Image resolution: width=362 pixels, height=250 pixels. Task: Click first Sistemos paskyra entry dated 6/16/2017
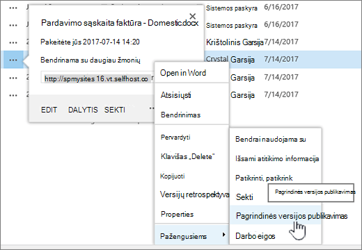tap(232, 8)
